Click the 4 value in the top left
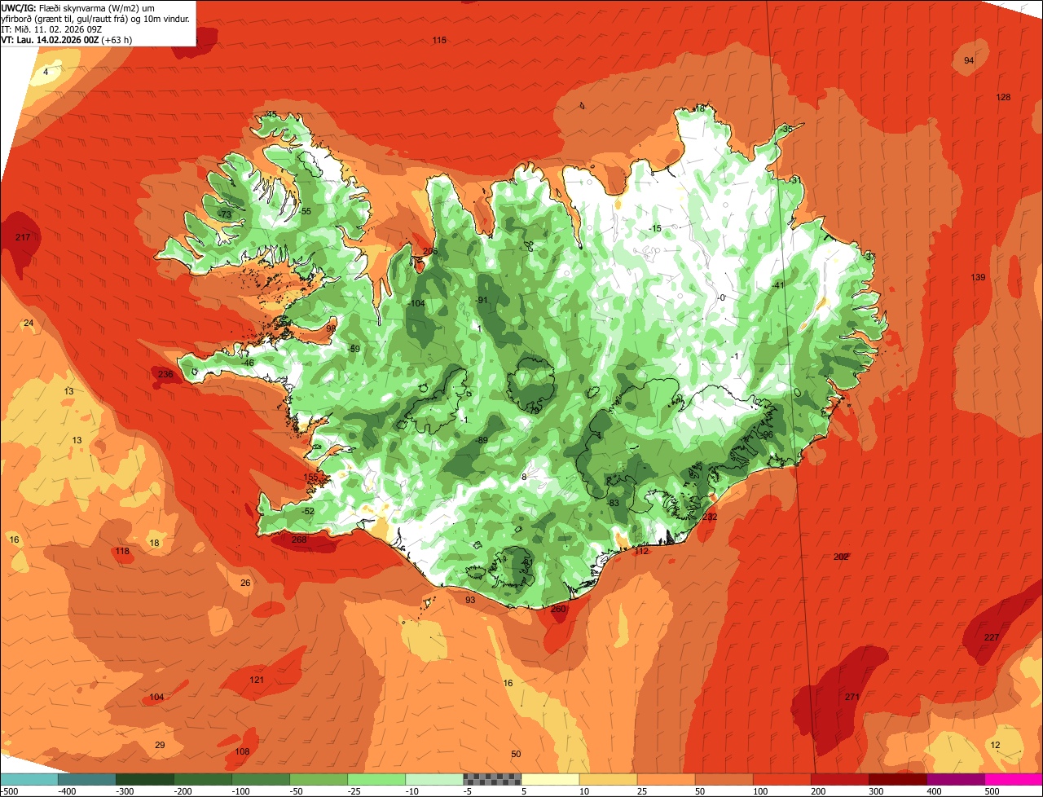 click(46, 73)
